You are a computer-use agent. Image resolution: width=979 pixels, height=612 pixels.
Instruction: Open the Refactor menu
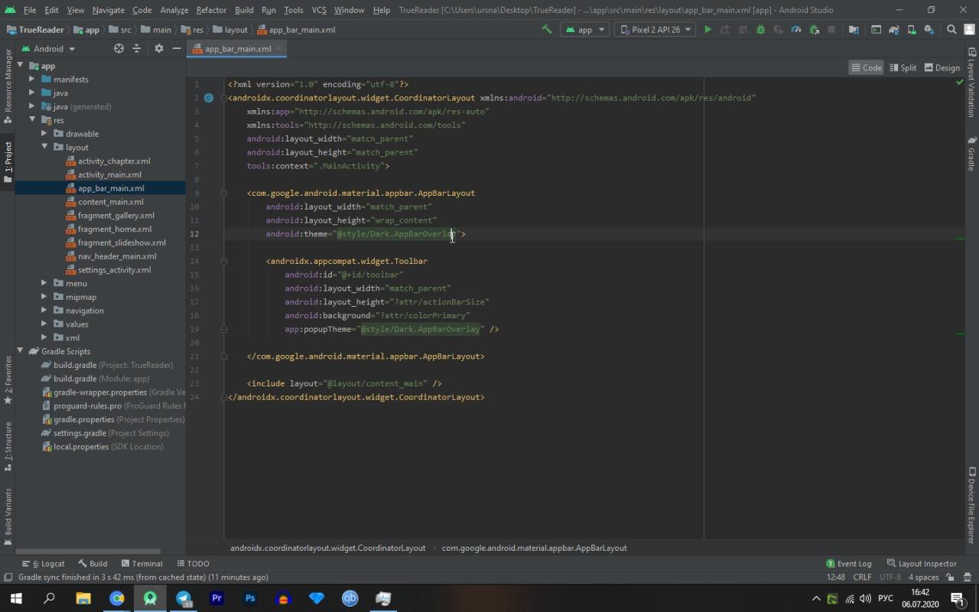point(211,10)
